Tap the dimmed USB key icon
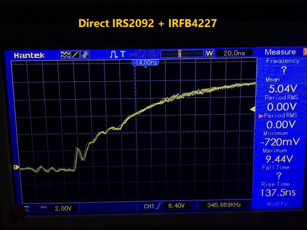Image resolution: width=307 pixels, height=230 pixels. [x=133, y=54]
